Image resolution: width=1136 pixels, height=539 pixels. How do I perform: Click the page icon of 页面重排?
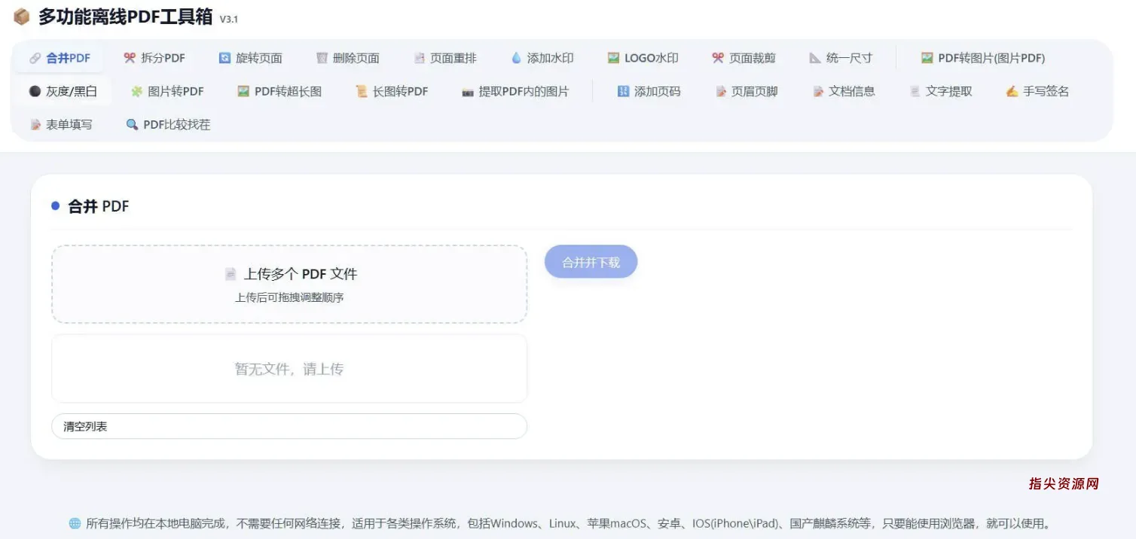pos(419,58)
